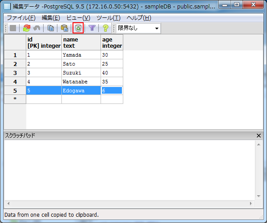The width and height of the screenshot is (267, 223).
Task: Click Edogawa's age cell with value 6
Action: [x=112, y=91]
